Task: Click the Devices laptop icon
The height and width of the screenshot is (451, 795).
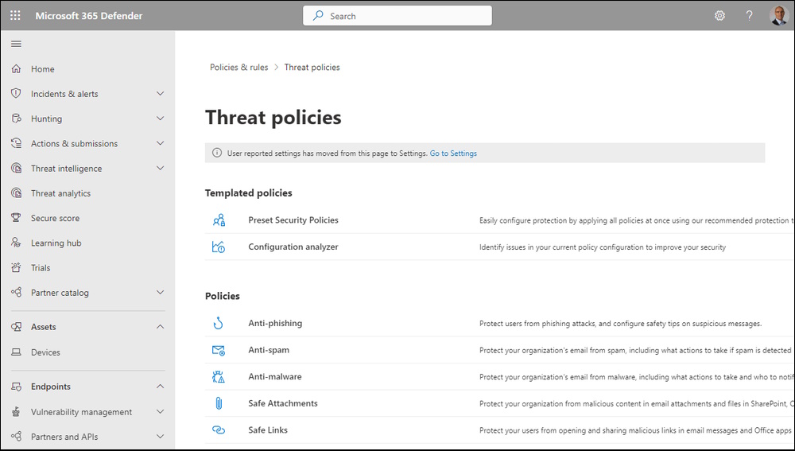Action: (x=16, y=352)
